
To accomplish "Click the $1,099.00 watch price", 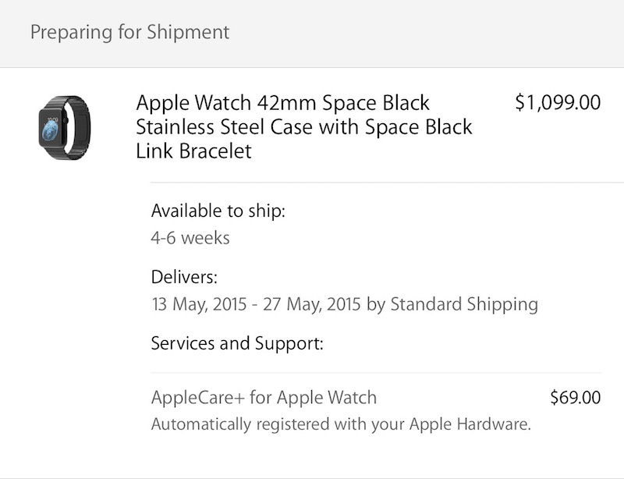I will (x=558, y=103).
